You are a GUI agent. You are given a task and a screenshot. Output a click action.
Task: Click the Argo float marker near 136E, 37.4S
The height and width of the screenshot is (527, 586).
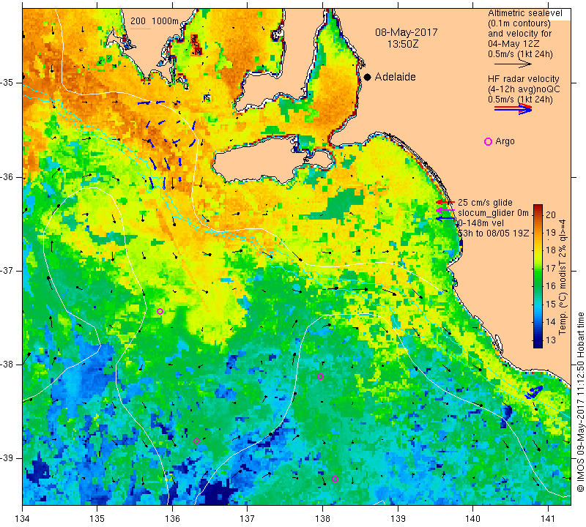coord(160,312)
